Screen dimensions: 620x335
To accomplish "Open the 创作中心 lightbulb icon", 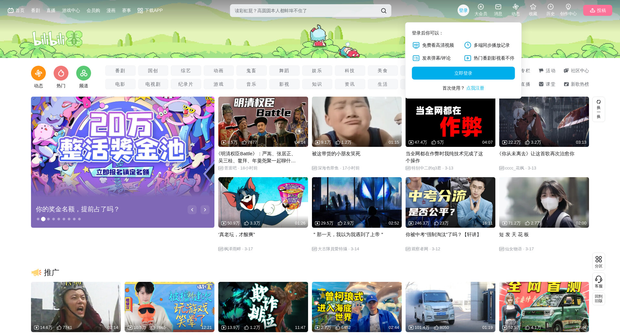I will coord(568,7).
